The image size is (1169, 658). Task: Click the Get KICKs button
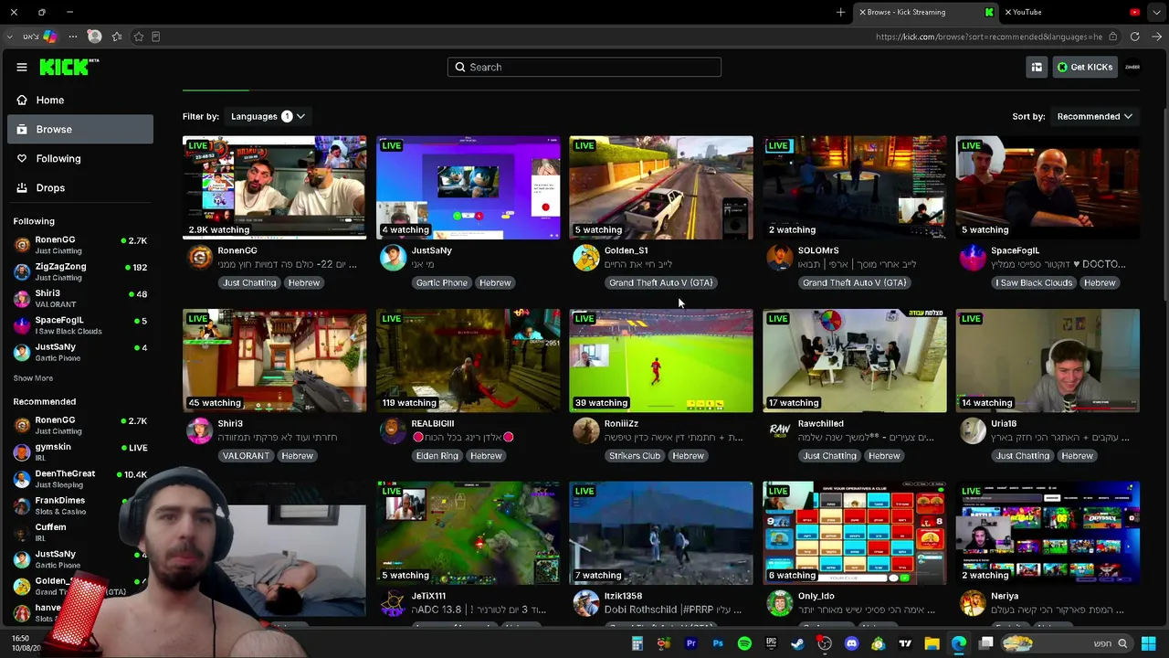(x=1085, y=67)
